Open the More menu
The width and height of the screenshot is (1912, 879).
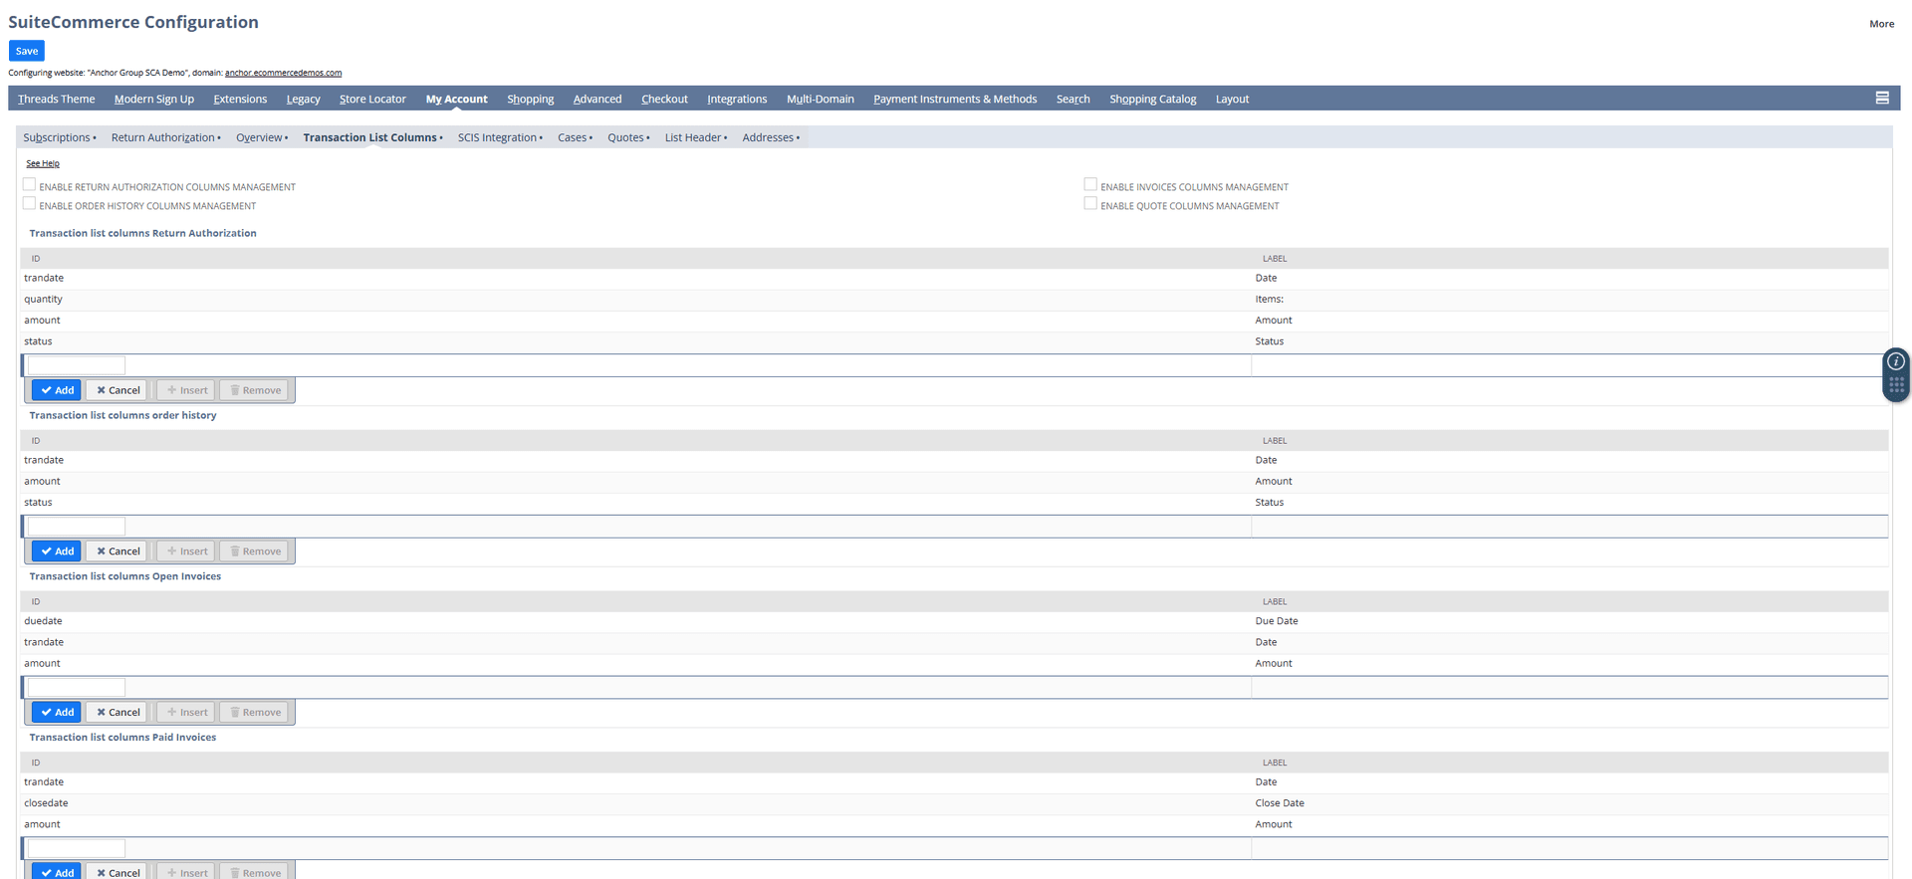click(x=1881, y=24)
